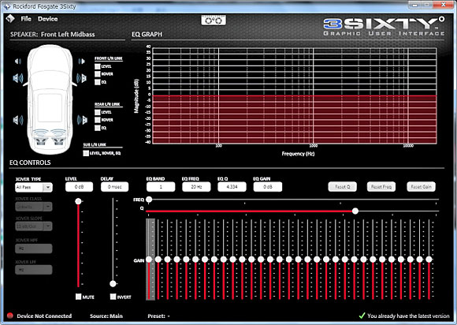Tick the MUTE checkbox
The height and width of the screenshot is (325, 457).
point(78,297)
